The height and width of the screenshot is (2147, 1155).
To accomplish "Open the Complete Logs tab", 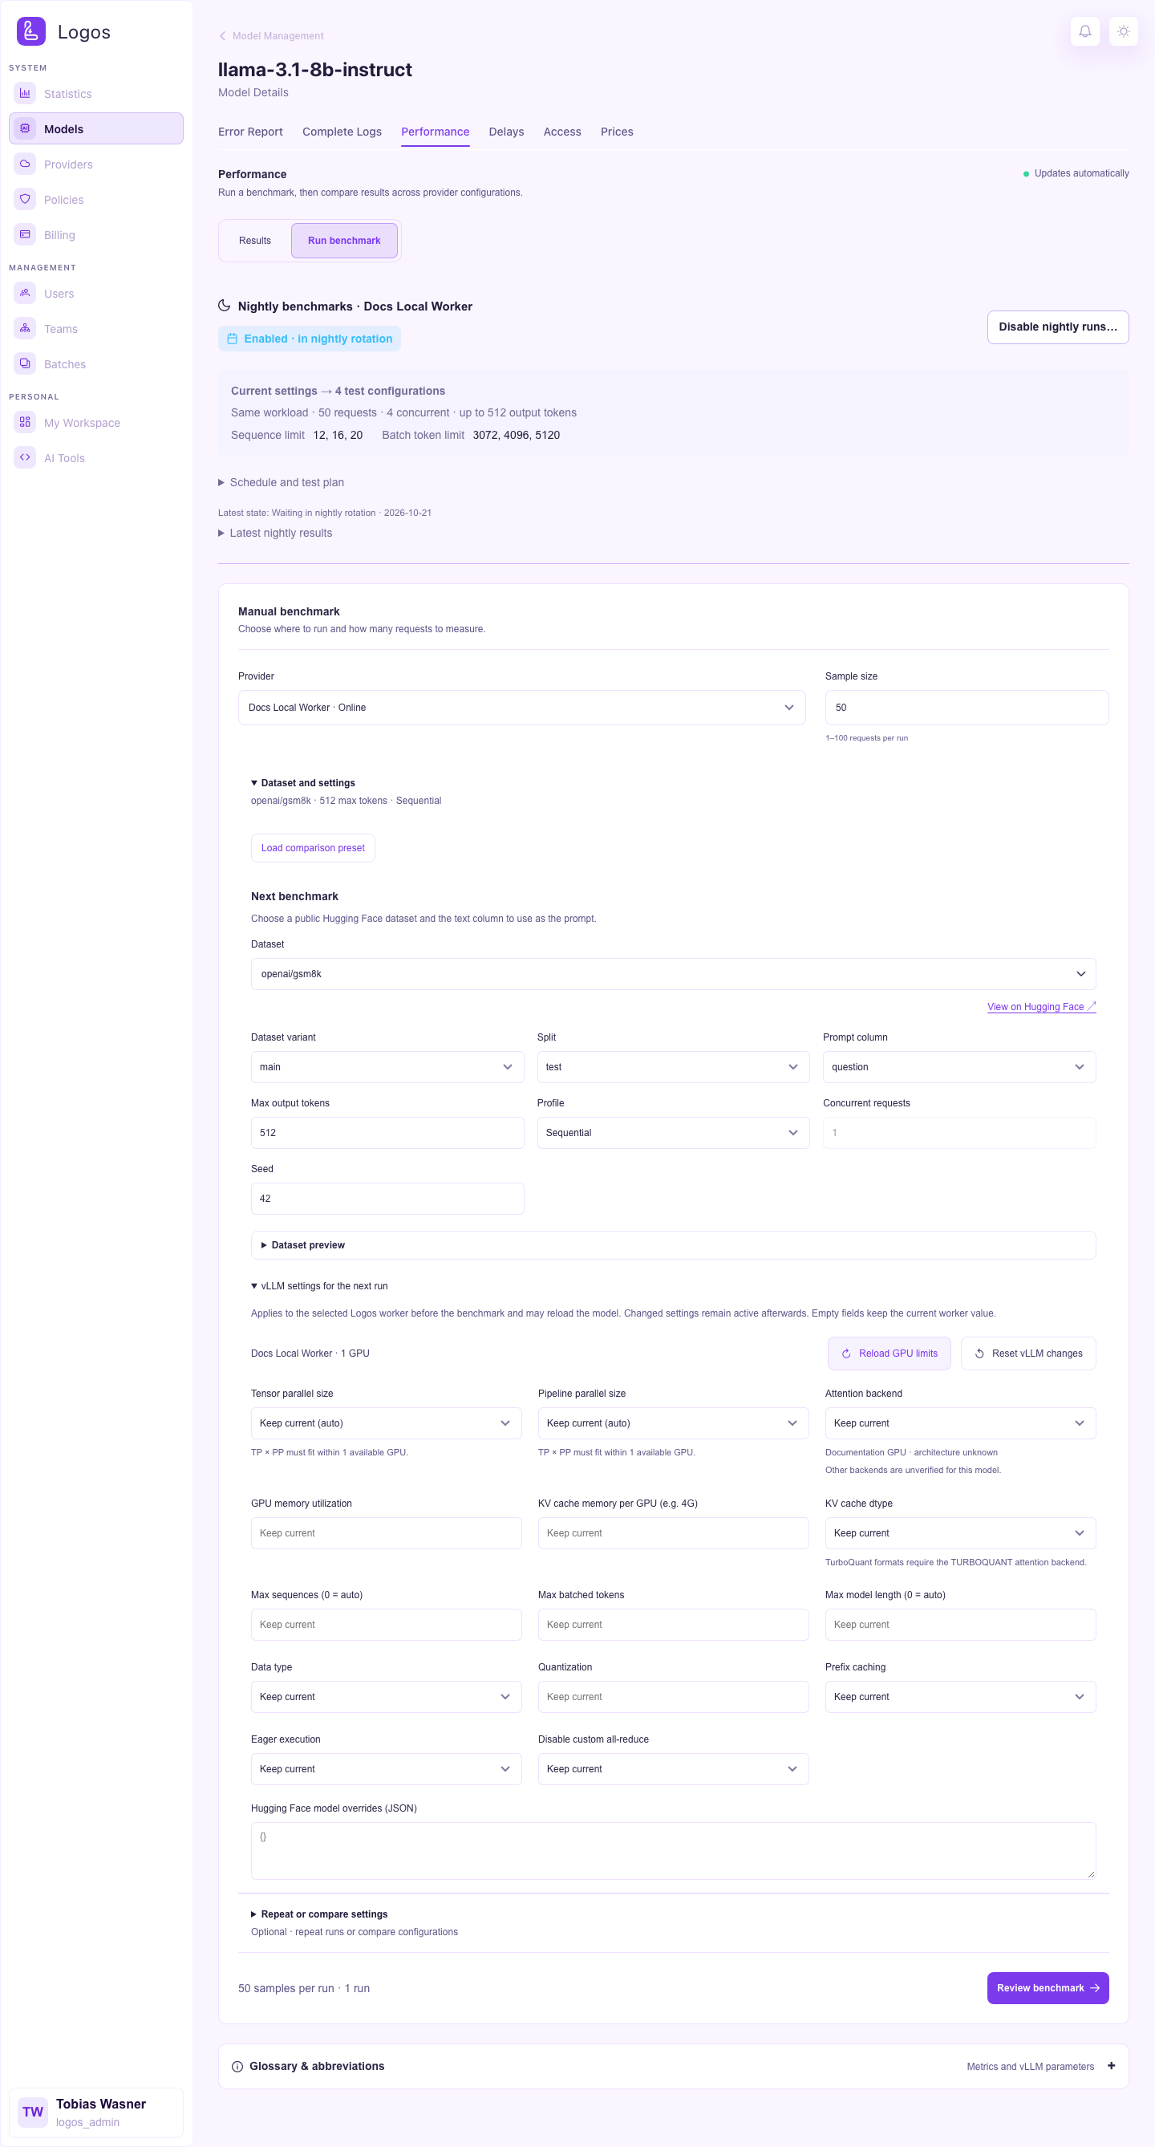I will [342, 132].
